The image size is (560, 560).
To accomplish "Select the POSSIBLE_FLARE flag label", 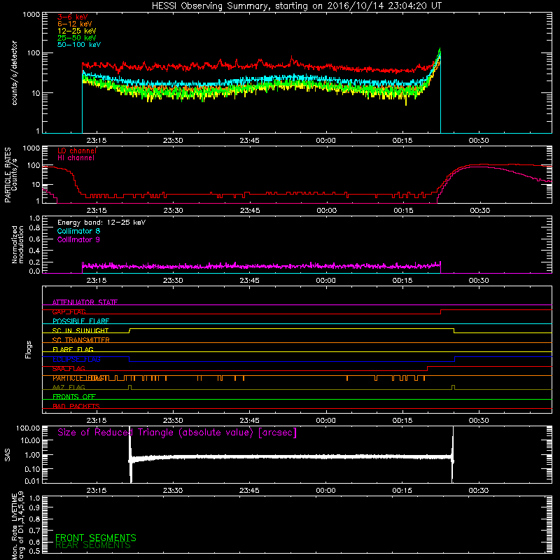I will tap(80, 321).
